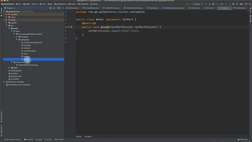
Task: Click accept() in editor breadcrumb
Action: 88,136
